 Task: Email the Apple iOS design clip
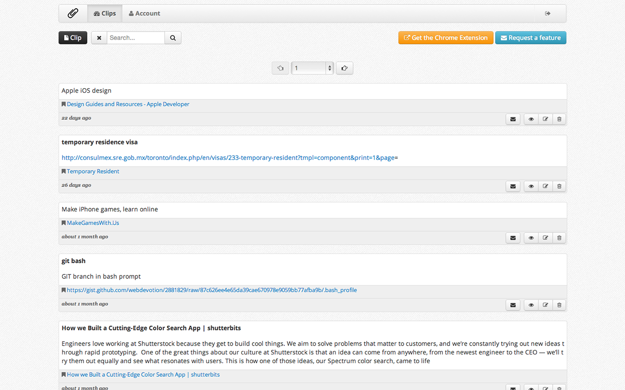pyautogui.click(x=513, y=119)
